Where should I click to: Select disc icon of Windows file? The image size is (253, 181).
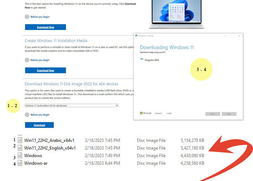[20, 155]
